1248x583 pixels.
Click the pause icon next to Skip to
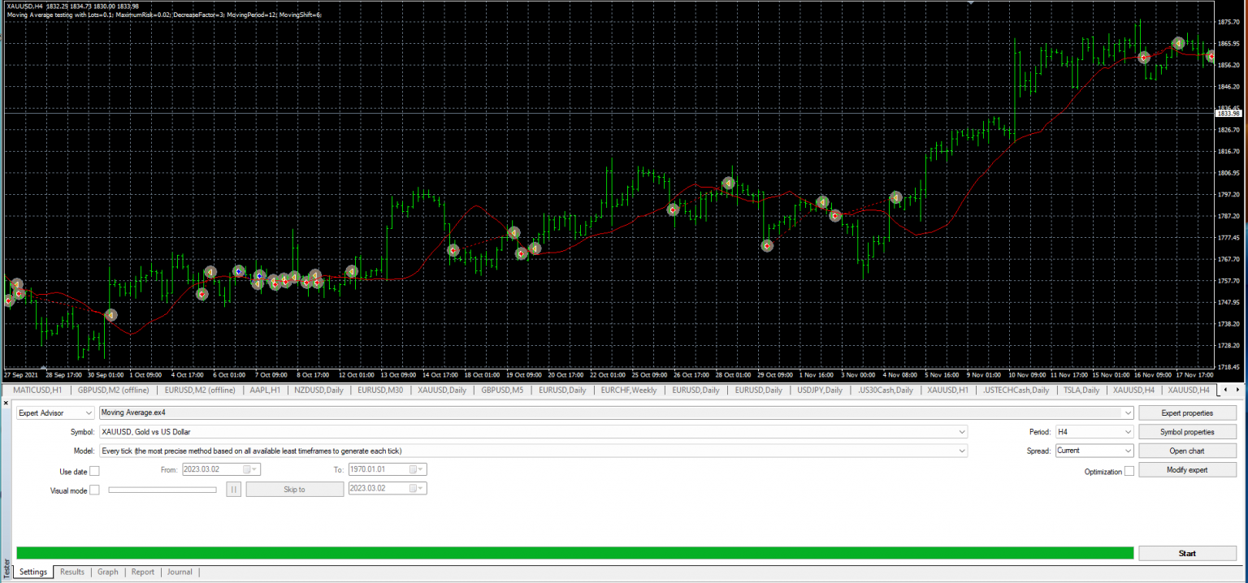[233, 488]
